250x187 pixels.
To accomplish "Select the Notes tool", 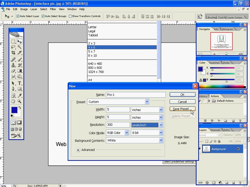I will (x=13, y=96).
